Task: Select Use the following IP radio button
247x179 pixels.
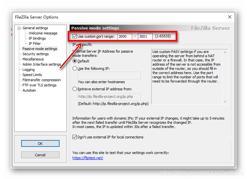Action: point(75,69)
